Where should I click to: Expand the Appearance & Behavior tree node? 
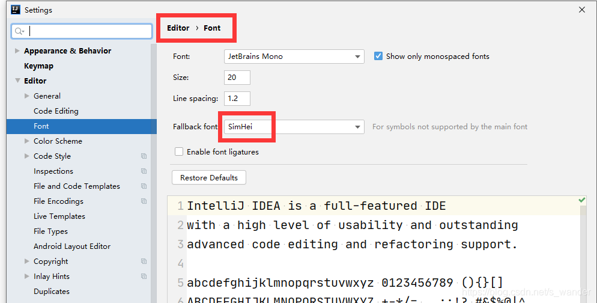[17, 50]
